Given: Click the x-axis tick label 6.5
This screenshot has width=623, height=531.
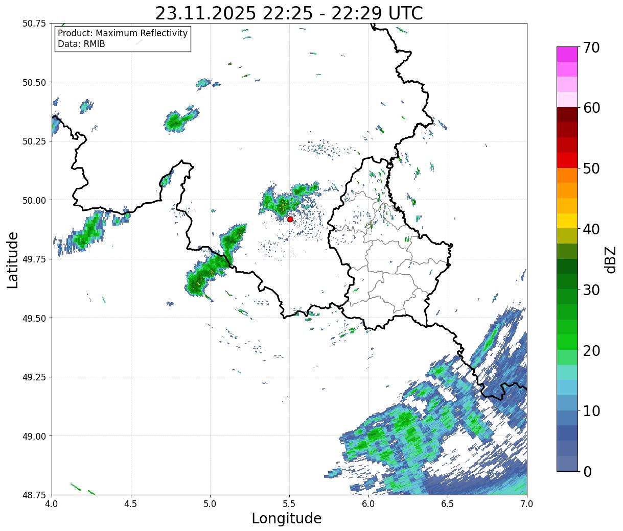Looking at the screenshot, I should coord(448,504).
